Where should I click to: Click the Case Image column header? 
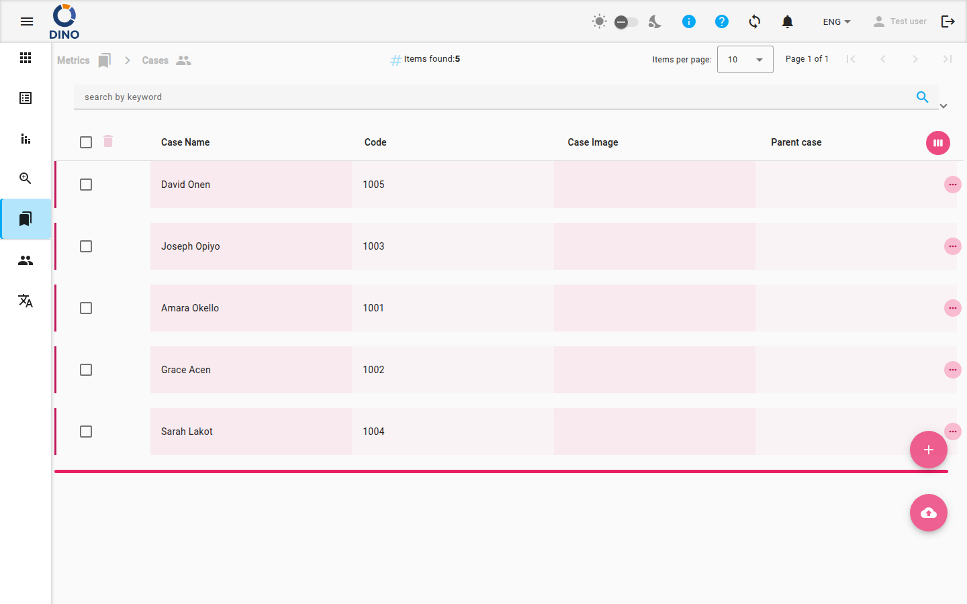[x=593, y=142]
